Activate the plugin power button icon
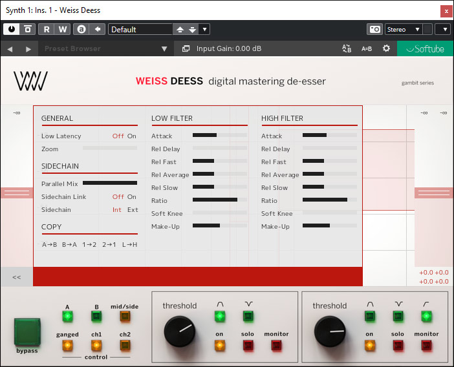This screenshot has height=367, width=454. point(11,29)
